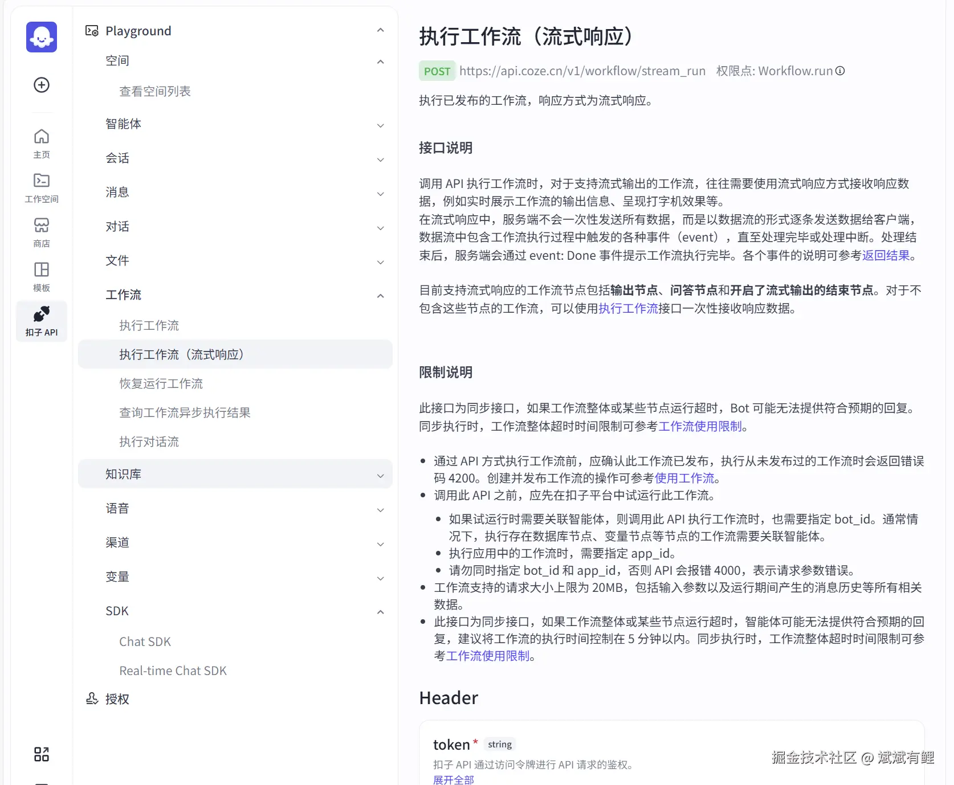Collapse the Playground section chevron

(381, 30)
